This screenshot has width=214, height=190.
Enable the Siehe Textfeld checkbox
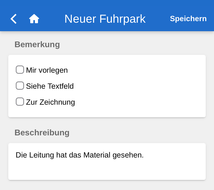pos(20,86)
